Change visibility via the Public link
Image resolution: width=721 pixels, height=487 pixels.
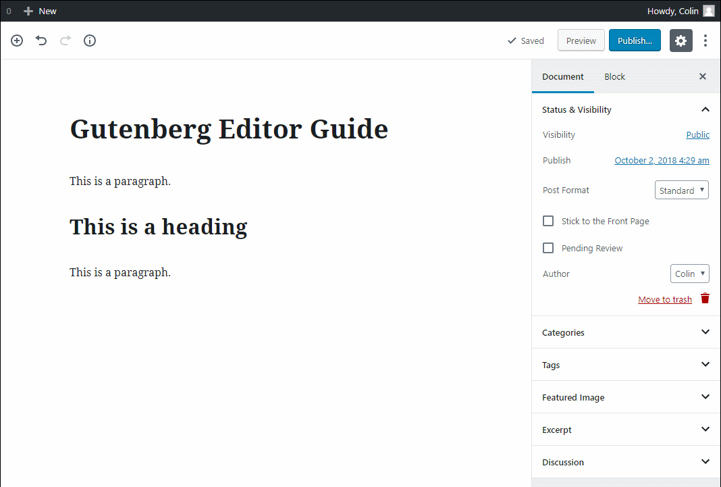(697, 134)
